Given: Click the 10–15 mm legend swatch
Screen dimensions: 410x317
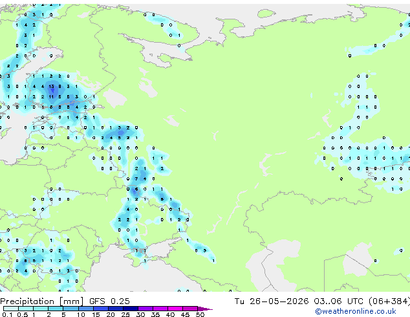Looking at the screenshot, I should [85, 309].
